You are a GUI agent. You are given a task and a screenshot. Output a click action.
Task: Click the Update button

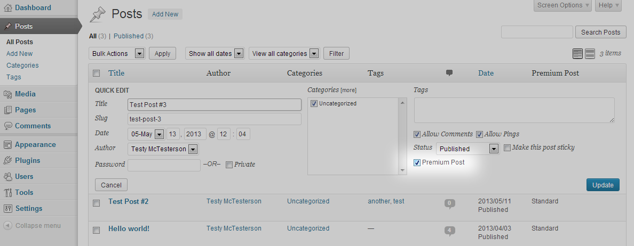click(603, 185)
